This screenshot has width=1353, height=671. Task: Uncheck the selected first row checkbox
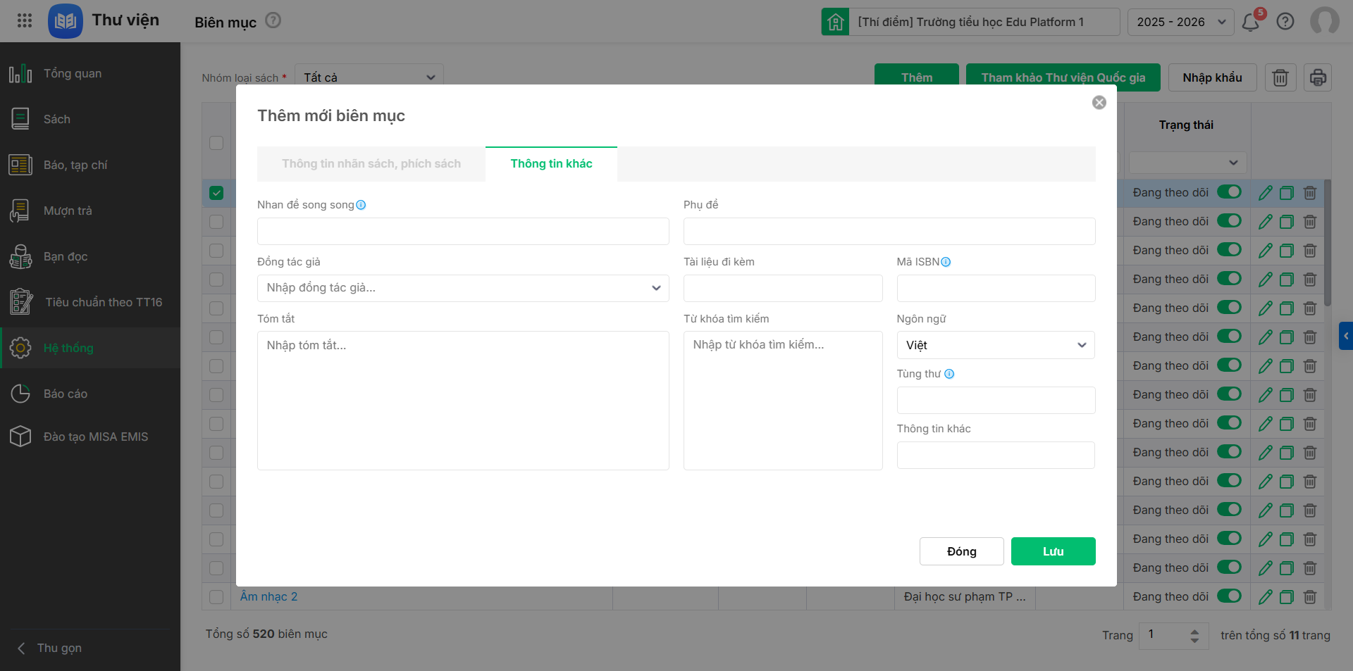click(216, 193)
